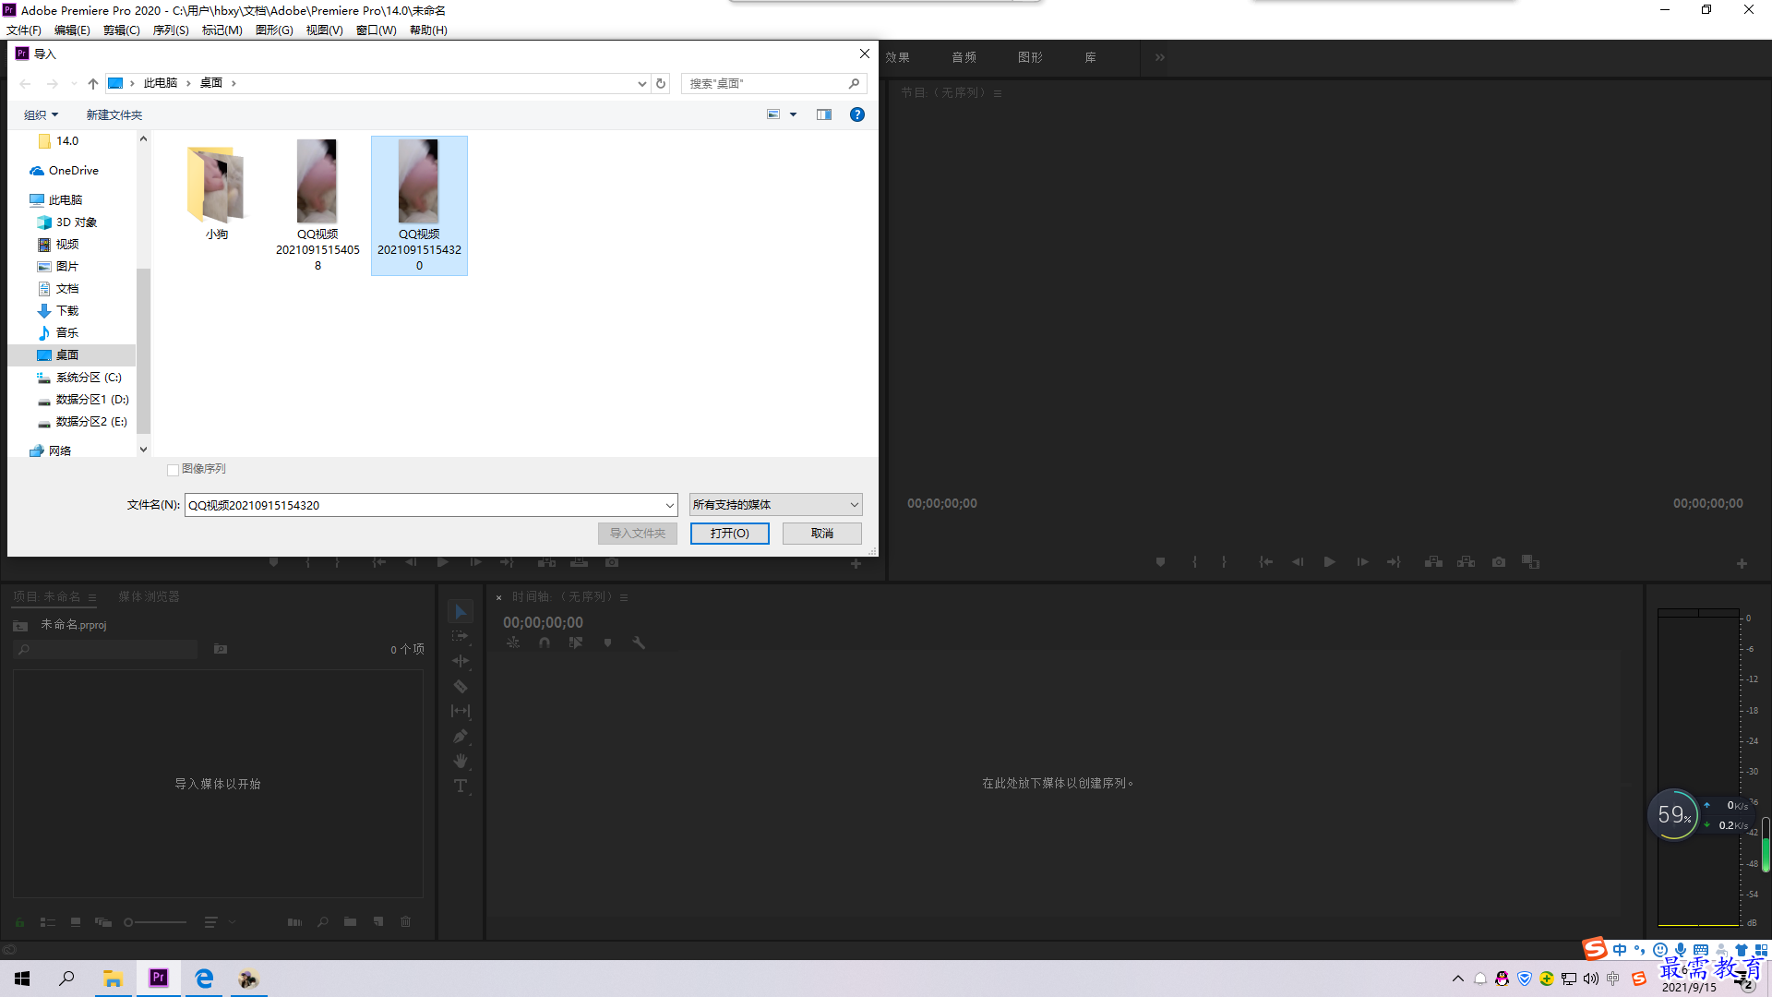Click Find magnifier icon in Project panel

click(322, 922)
